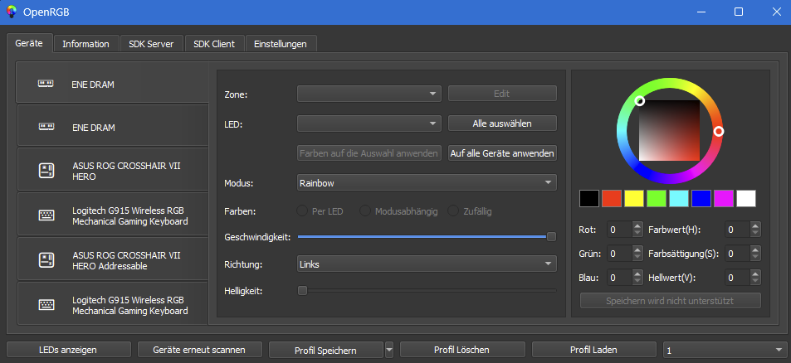Pick the magenta color swatch
The height and width of the screenshot is (363, 791).
pyautogui.click(x=724, y=198)
